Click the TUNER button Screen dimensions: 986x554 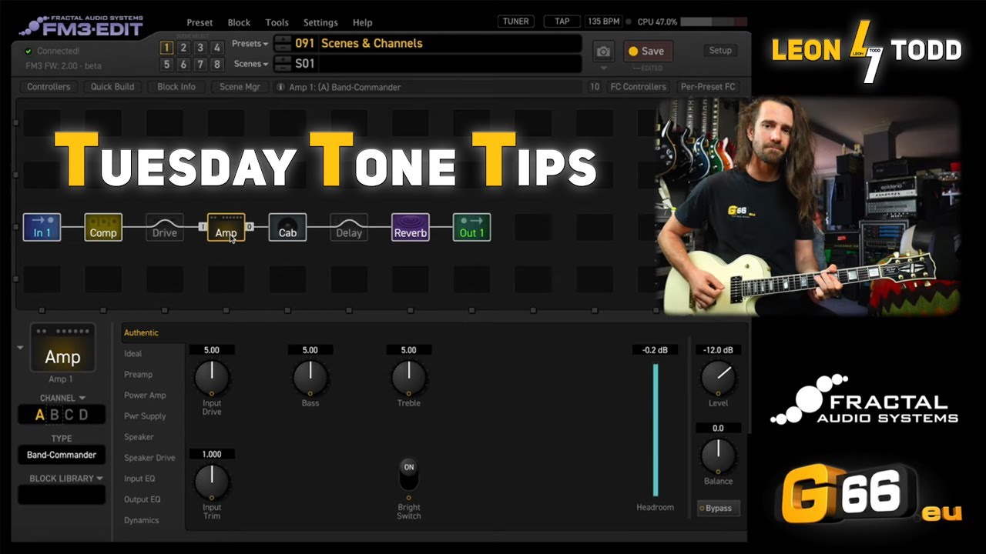pos(516,22)
